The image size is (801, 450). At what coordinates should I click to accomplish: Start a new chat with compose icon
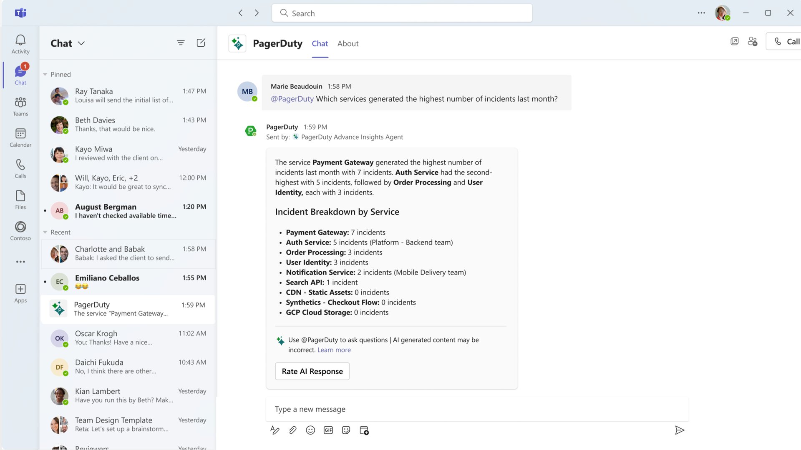point(201,42)
